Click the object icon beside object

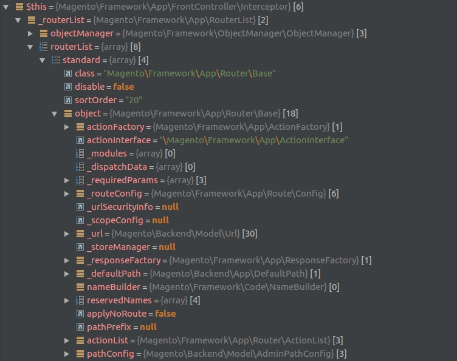[x=68, y=113]
